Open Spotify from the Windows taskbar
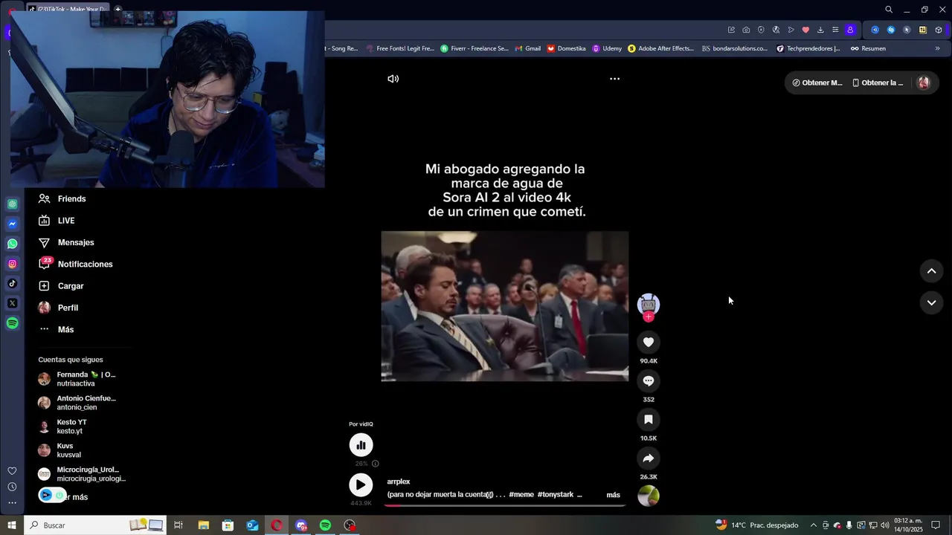952x535 pixels. pyautogui.click(x=326, y=525)
